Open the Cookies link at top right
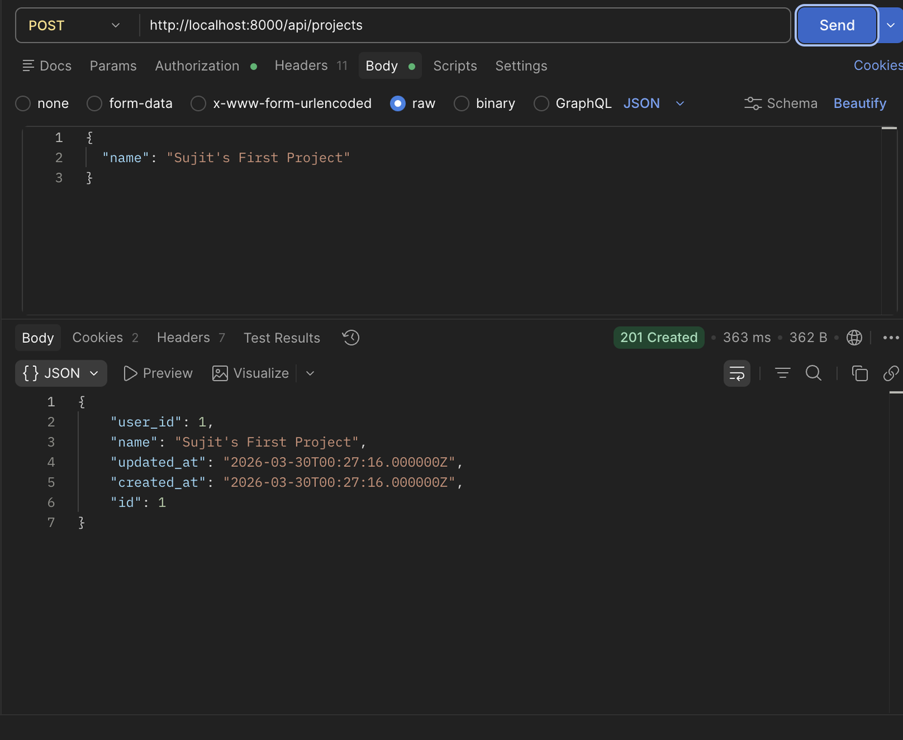This screenshot has width=903, height=740. coord(878,65)
